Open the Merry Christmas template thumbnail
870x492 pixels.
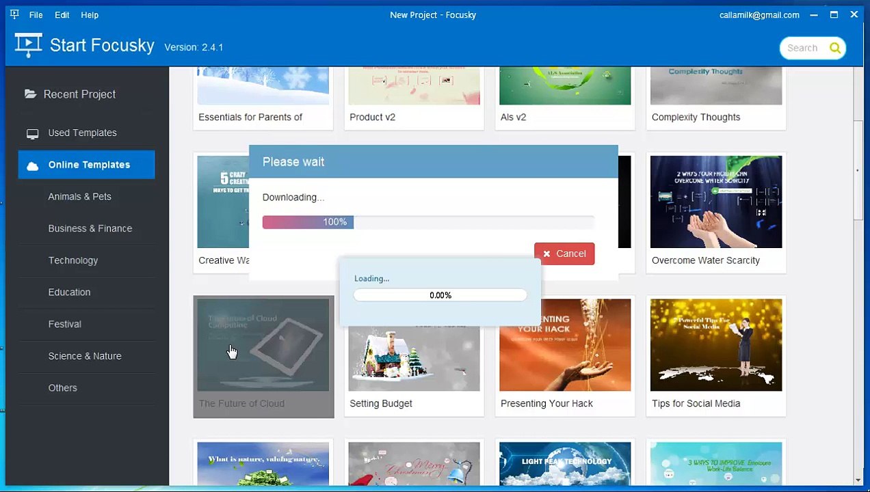tap(414, 464)
